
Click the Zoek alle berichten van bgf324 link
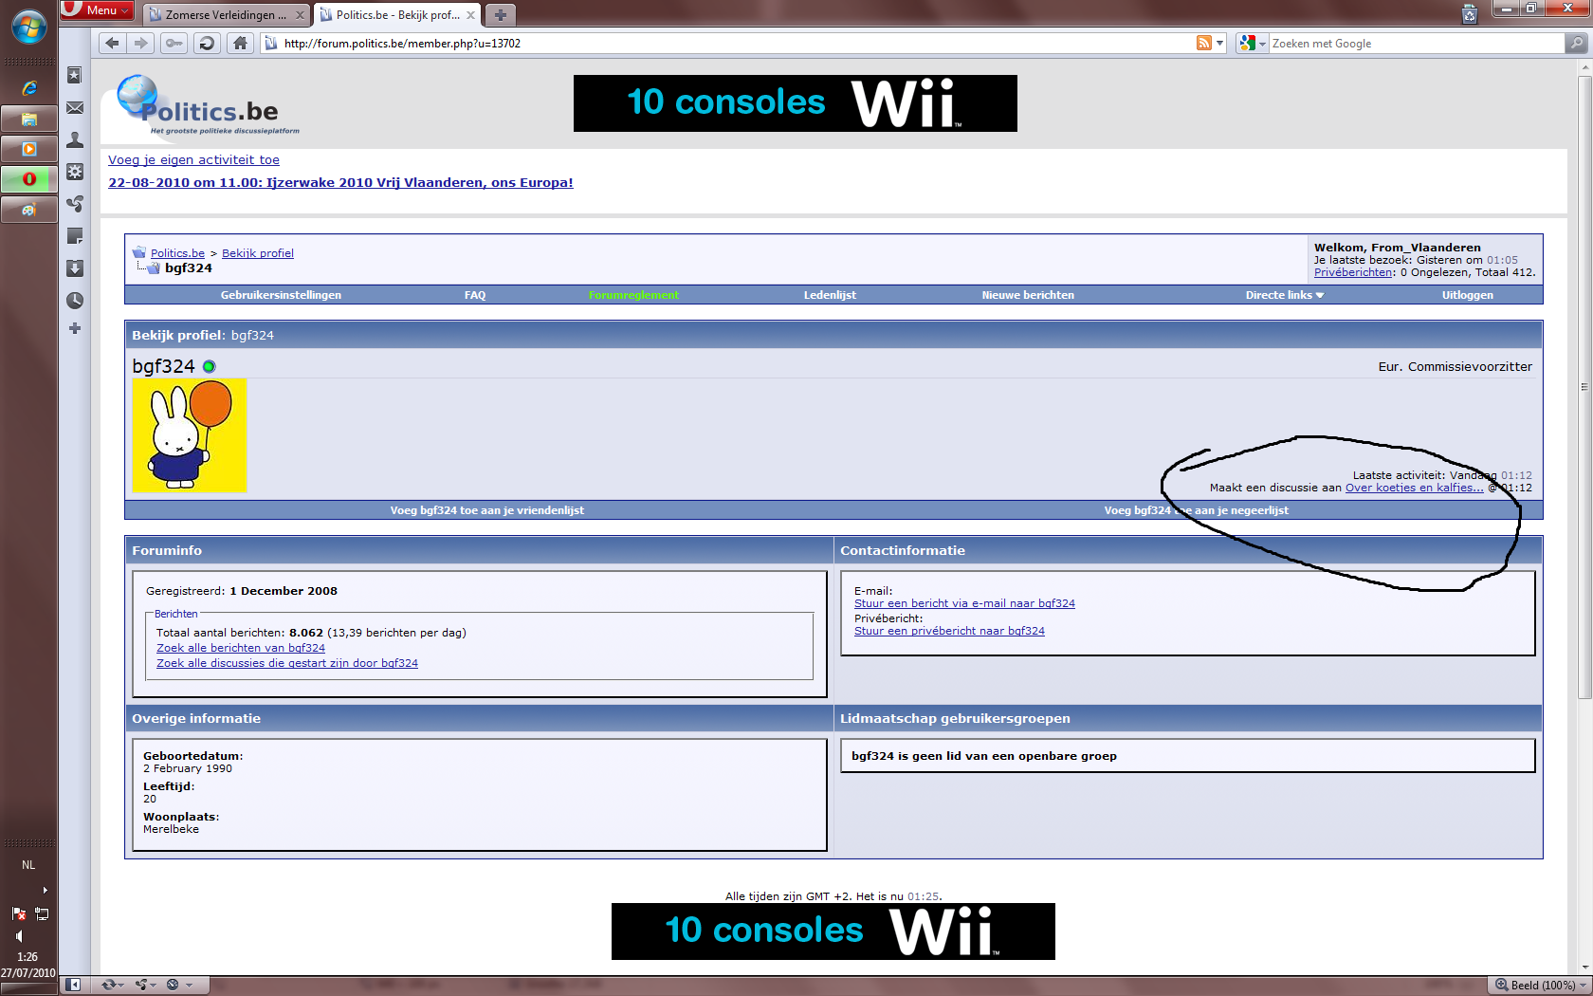click(x=241, y=648)
